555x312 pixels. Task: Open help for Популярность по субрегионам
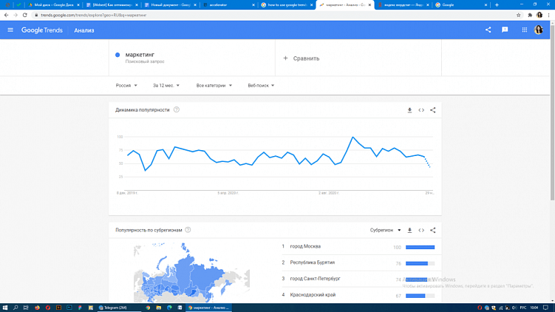[x=188, y=230]
